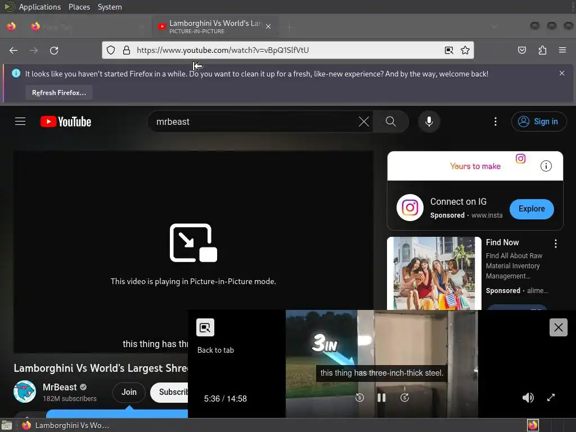
Task: List all tabs with the tab bar chevron
Action: (494, 26)
